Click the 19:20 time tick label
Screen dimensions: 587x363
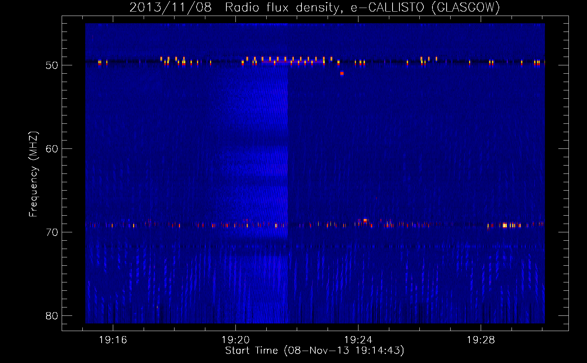point(235,340)
